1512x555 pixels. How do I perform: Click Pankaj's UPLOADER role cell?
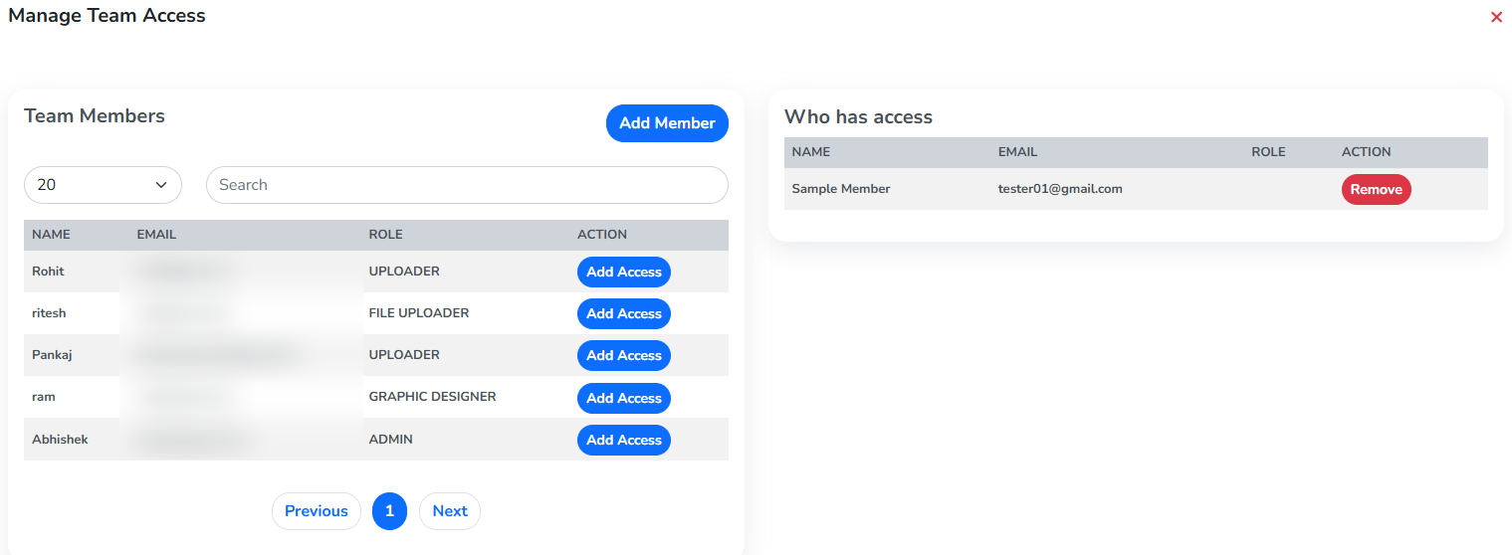404,355
